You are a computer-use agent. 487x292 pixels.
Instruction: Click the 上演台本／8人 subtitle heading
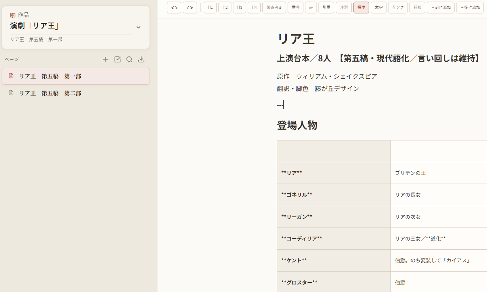pyautogui.click(x=379, y=59)
